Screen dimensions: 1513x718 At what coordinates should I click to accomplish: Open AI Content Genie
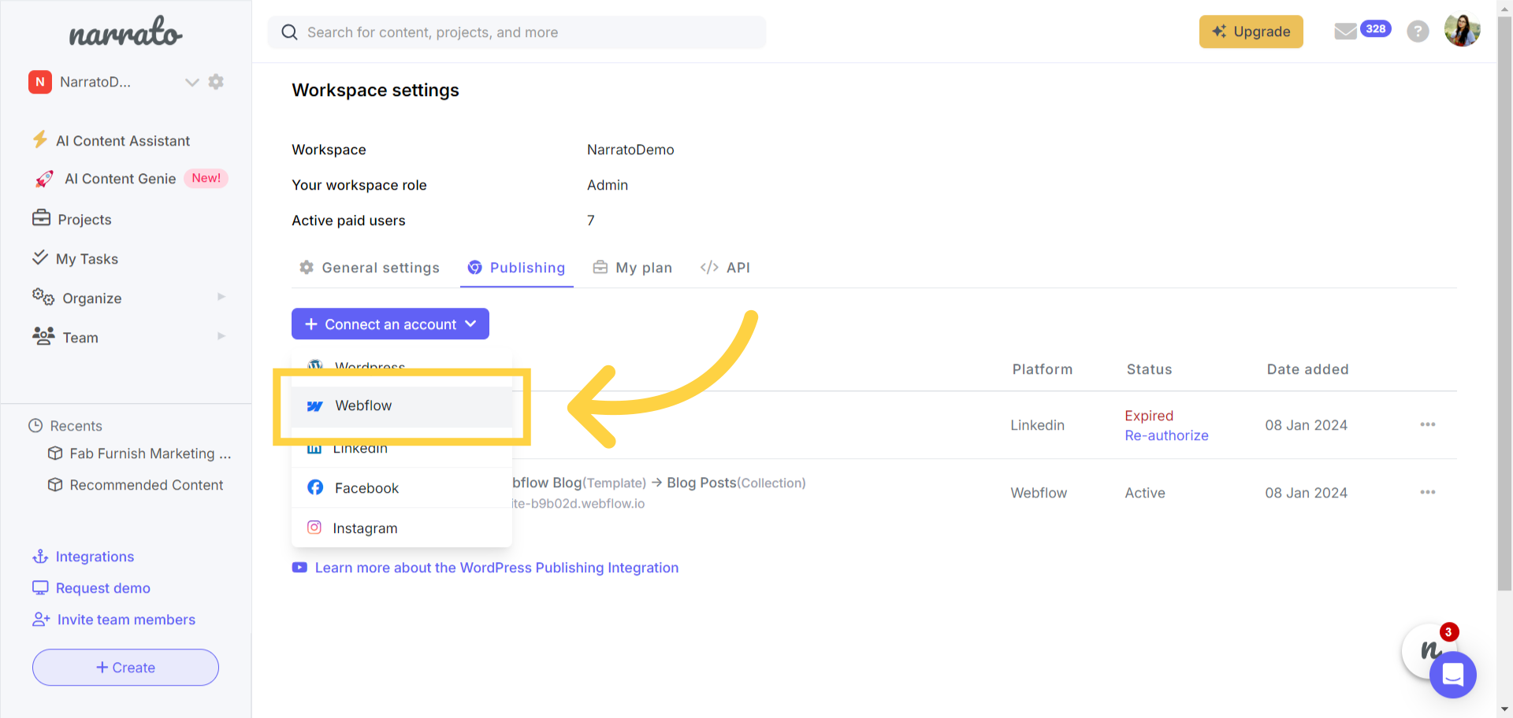point(120,179)
